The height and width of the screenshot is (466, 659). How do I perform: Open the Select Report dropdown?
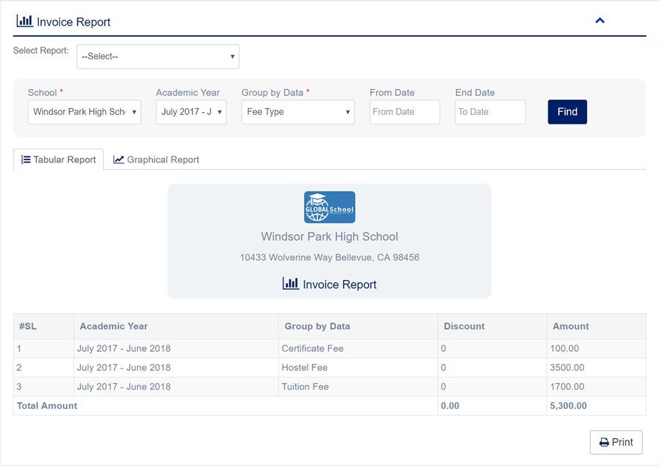pyautogui.click(x=157, y=56)
